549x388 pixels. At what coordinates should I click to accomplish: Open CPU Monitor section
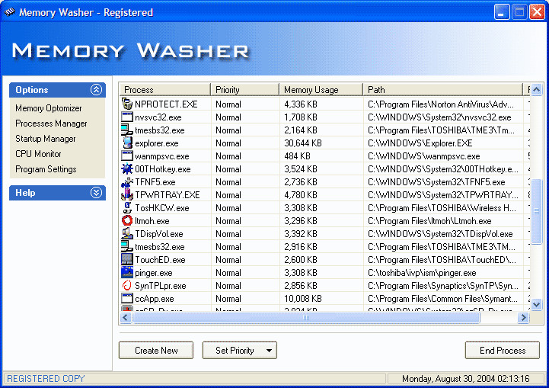[38, 154]
